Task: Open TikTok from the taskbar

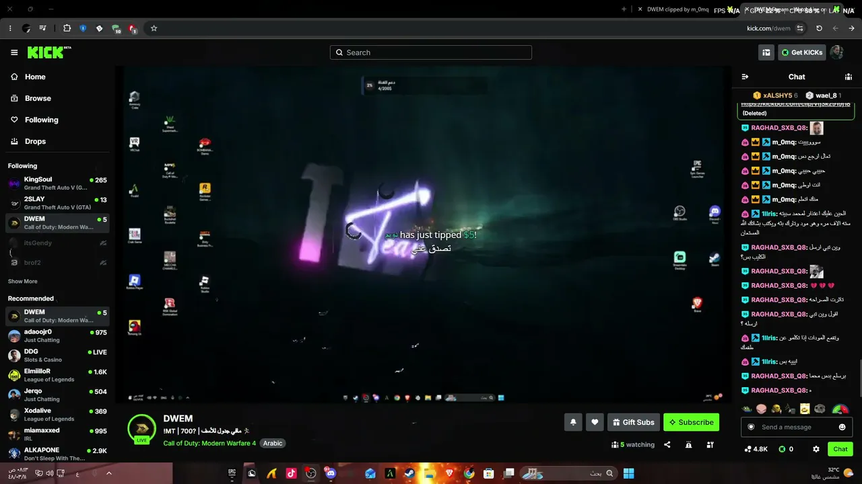Action: 291,473
